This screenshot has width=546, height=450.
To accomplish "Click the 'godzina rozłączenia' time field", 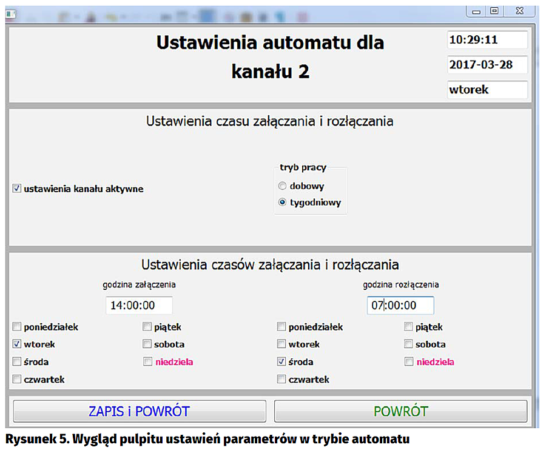I will pyautogui.click(x=400, y=306).
